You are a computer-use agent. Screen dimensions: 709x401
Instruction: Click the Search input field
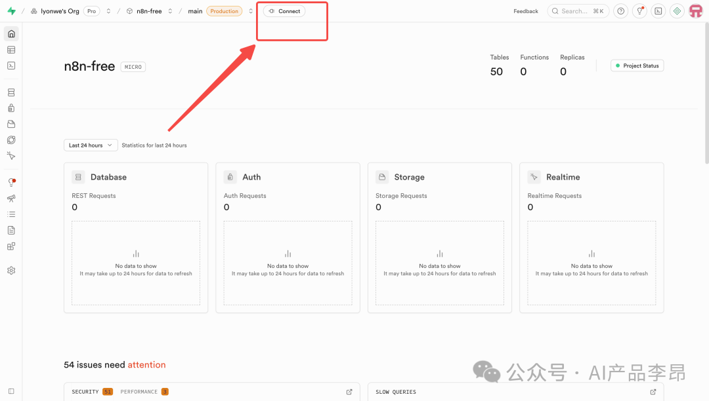[x=578, y=11]
